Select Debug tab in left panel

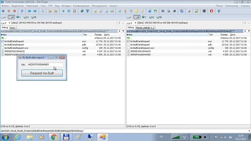click(x=5, y=27)
